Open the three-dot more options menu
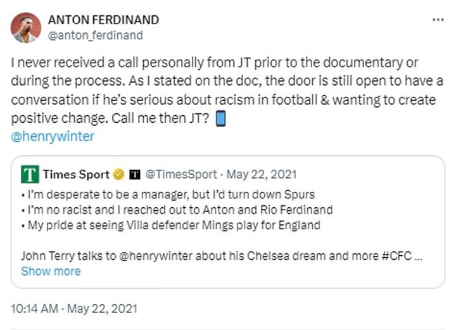 pyautogui.click(x=438, y=20)
